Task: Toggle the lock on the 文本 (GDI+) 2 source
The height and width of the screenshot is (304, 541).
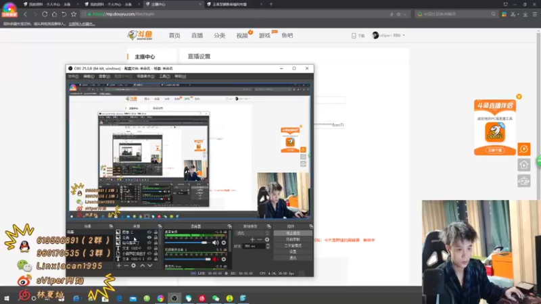Action: (x=156, y=259)
